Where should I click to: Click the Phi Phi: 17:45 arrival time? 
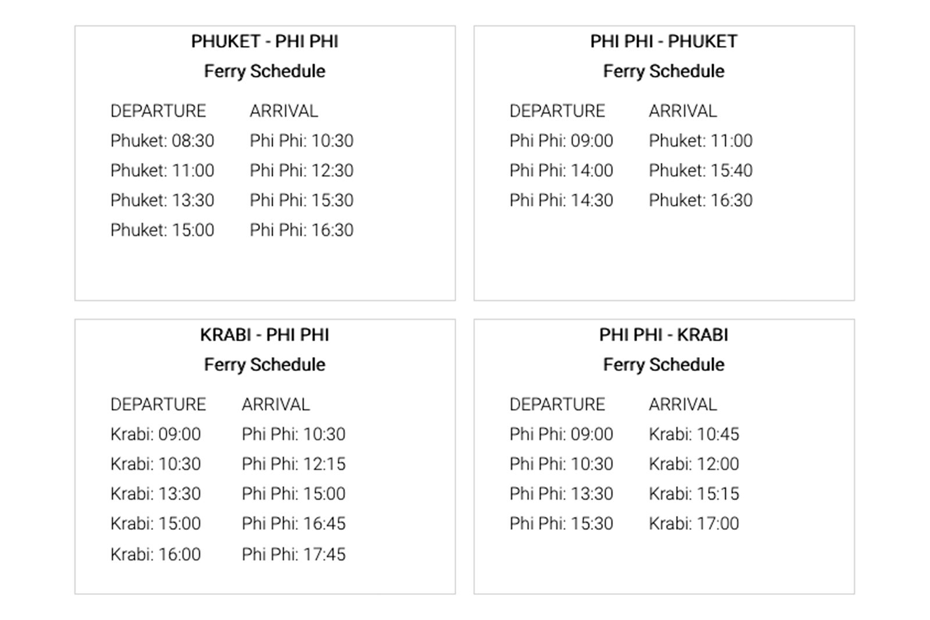coord(294,554)
